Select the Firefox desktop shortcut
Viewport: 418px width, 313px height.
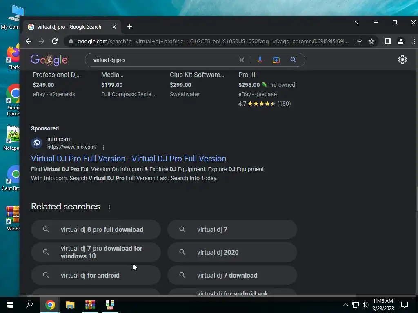click(12, 57)
